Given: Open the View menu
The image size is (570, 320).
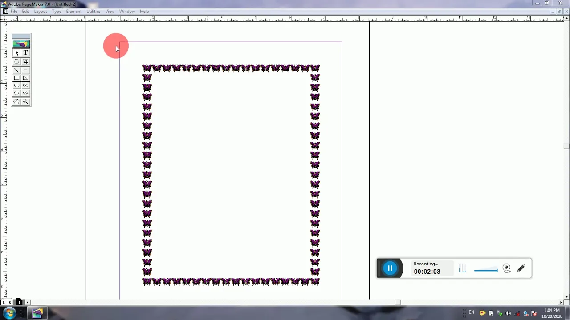Looking at the screenshot, I should [x=110, y=11].
